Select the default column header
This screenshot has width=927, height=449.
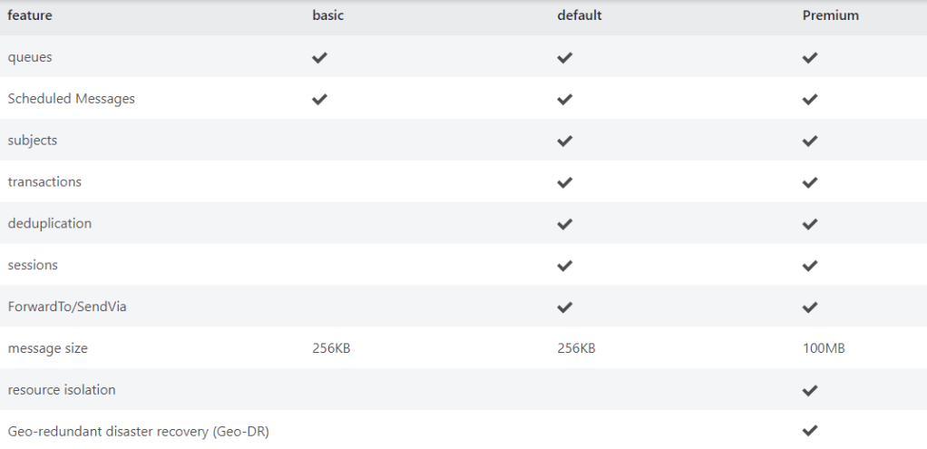pyautogui.click(x=580, y=15)
